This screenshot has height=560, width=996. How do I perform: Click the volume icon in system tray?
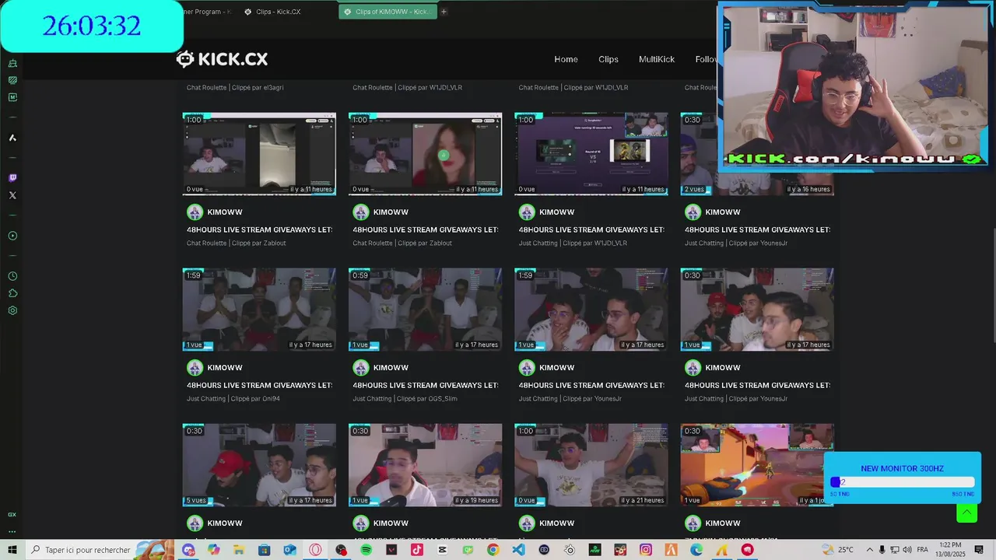point(907,550)
